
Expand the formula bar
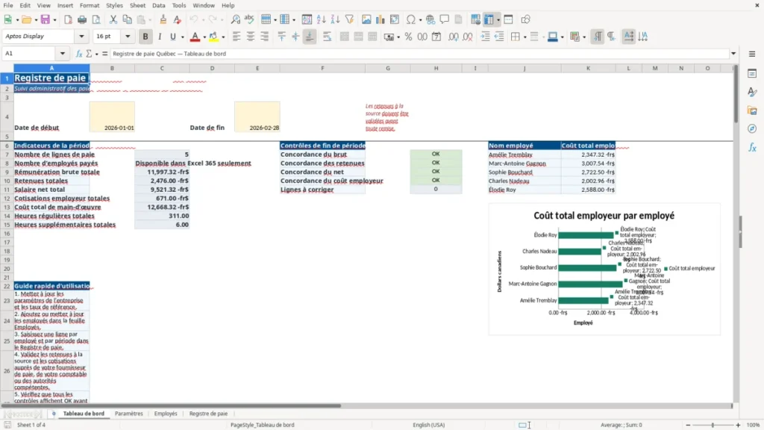(x=733, y=54)
